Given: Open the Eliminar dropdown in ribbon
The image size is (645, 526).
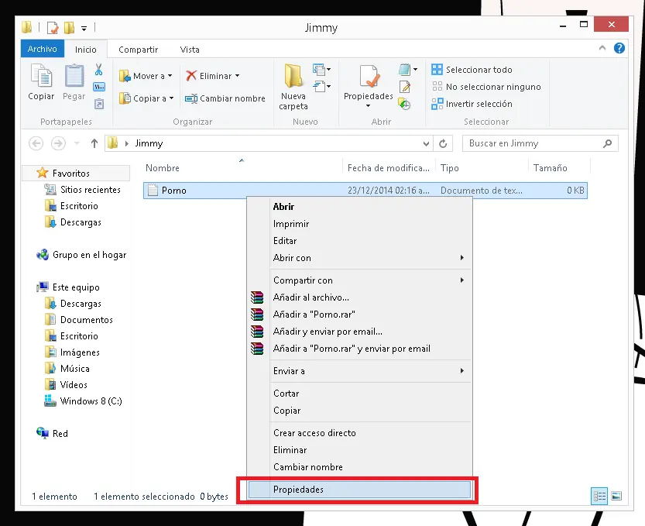Looking at the screenshot, I should tap(213, 76).
